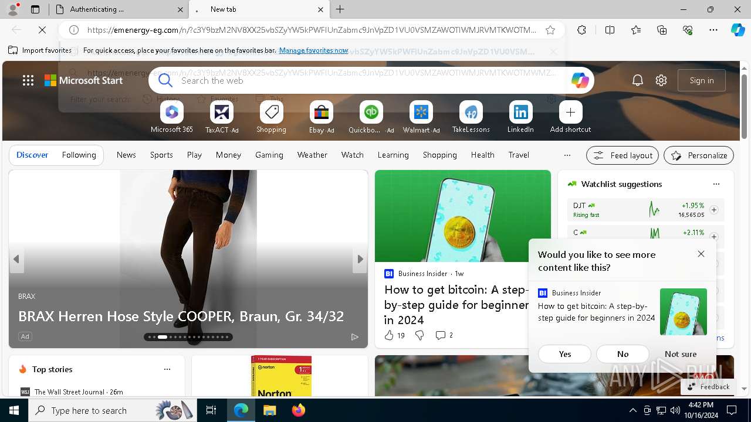Image resolution: width=751 pixels, height=422 pixels.
Task: Open the Windows Start menu
Action: tap(14, 410)
